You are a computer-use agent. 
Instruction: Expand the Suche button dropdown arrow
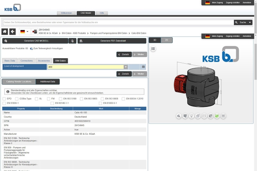[250, 22]
